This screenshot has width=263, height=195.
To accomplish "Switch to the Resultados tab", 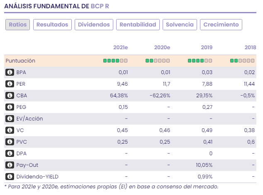I will (x=52, y=24).
